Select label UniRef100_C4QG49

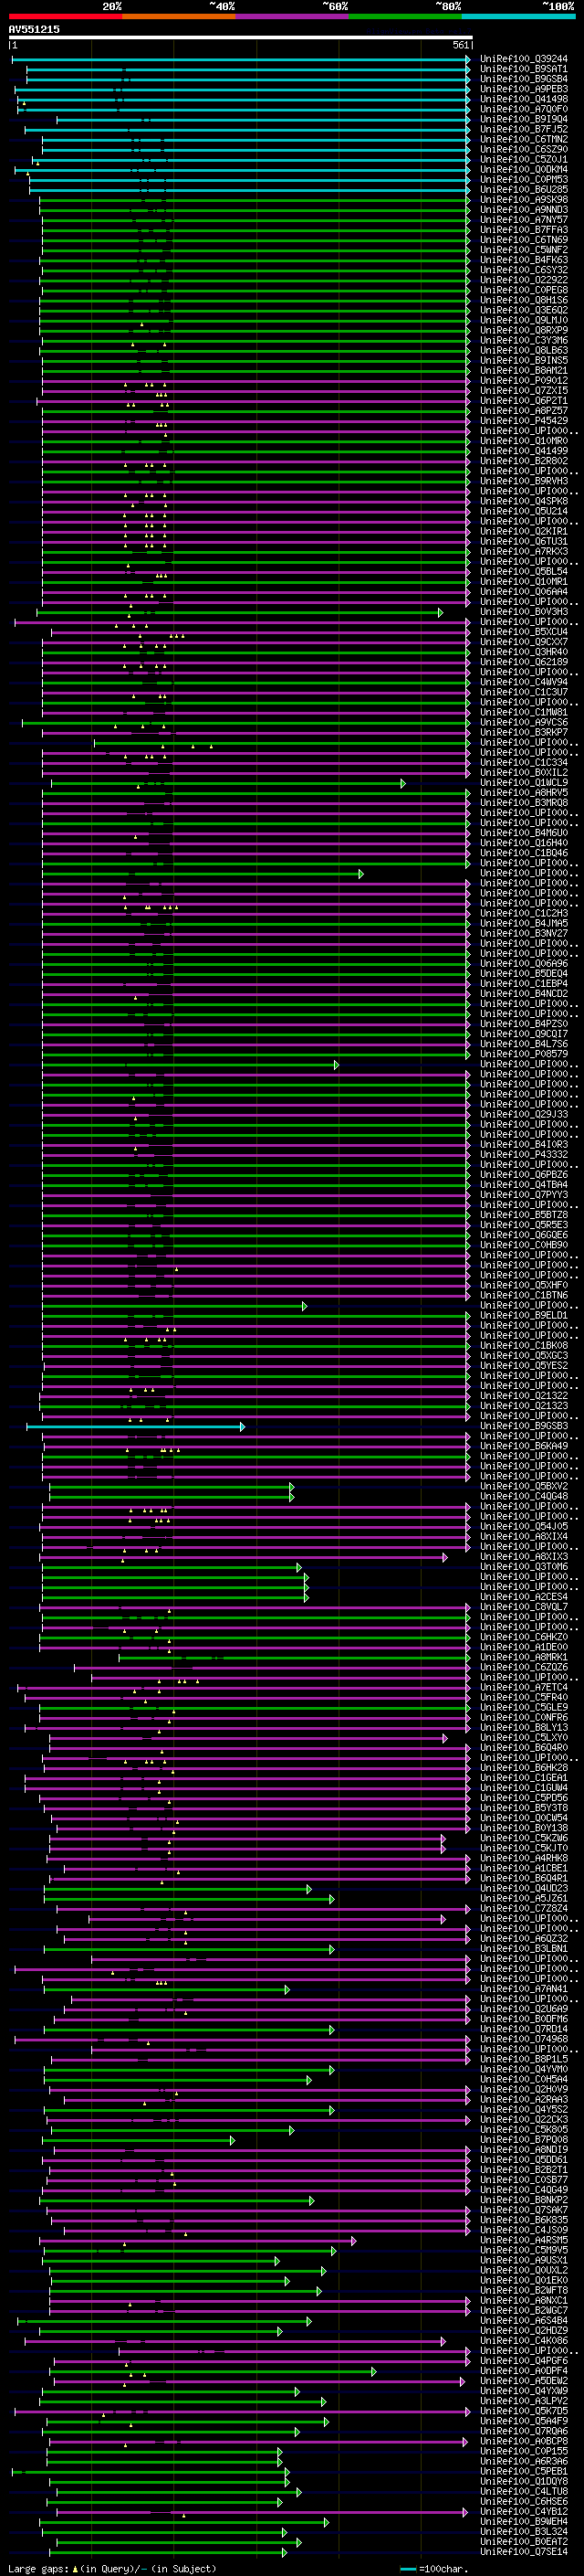tap(523, 2190)
